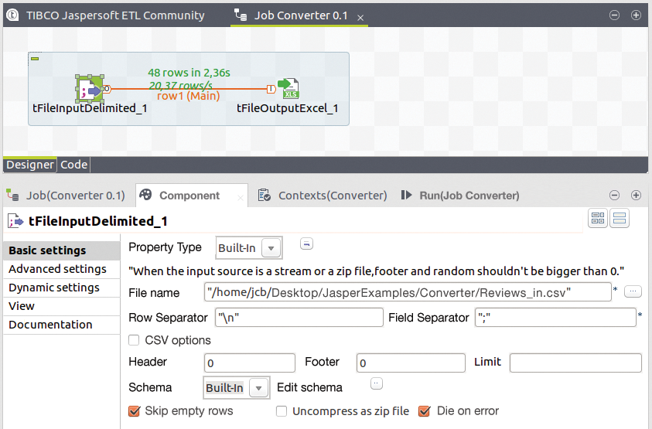This screenshot has height=429, width=652.
Task: Open the Contexts(Converter) panel tab
Action: tap(333, 196)
